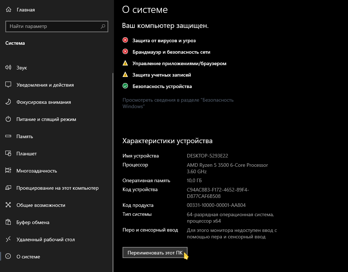Click the Фокусировка внимания moon icon

[8, 102]
